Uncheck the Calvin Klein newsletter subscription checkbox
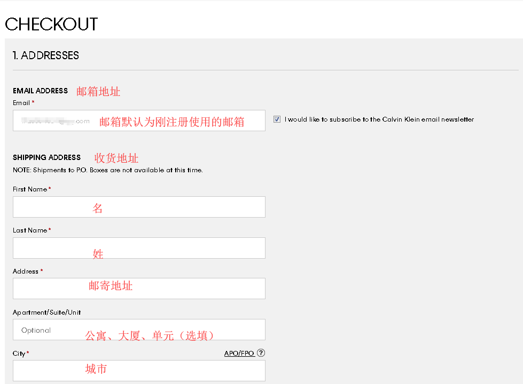Image resolution: width=523 pixels, height=384 pixels. click(277, 119)
